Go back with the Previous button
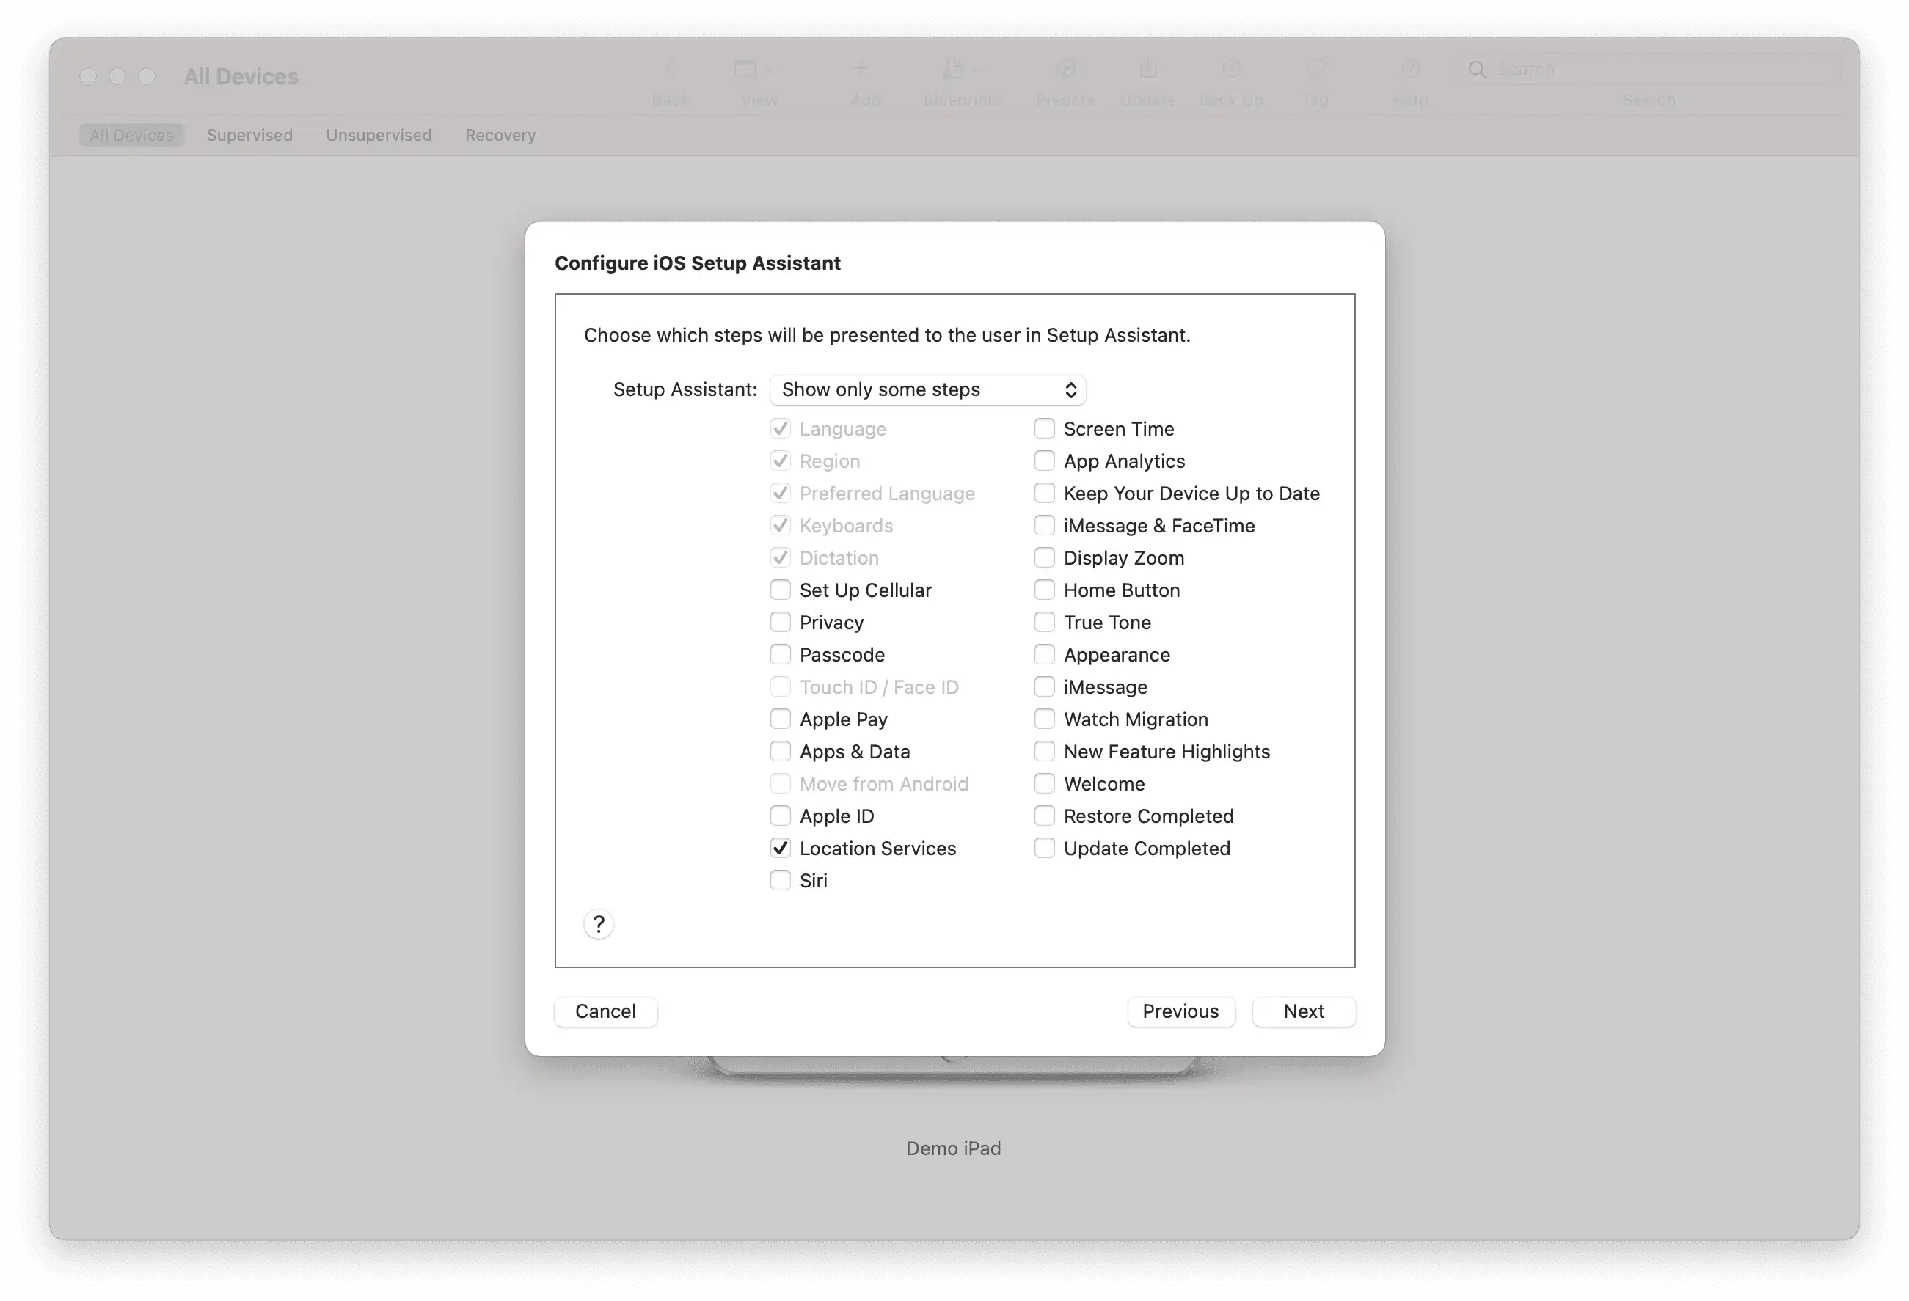 click(x=1180, y=1011)
